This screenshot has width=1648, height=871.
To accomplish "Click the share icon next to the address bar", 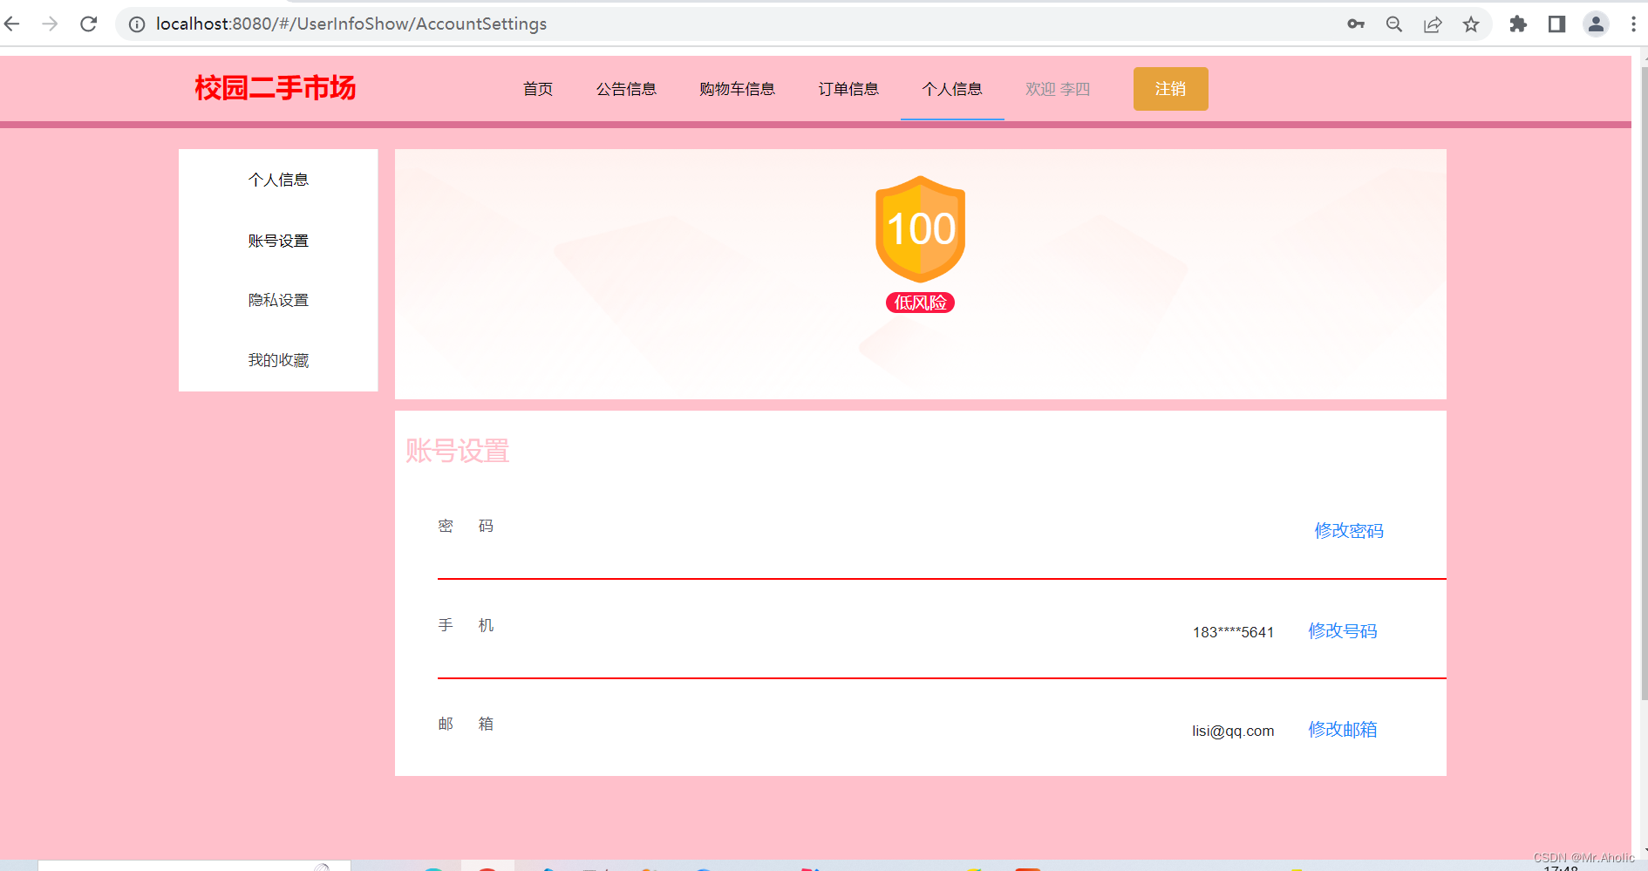I will (x=1433, y=24).
